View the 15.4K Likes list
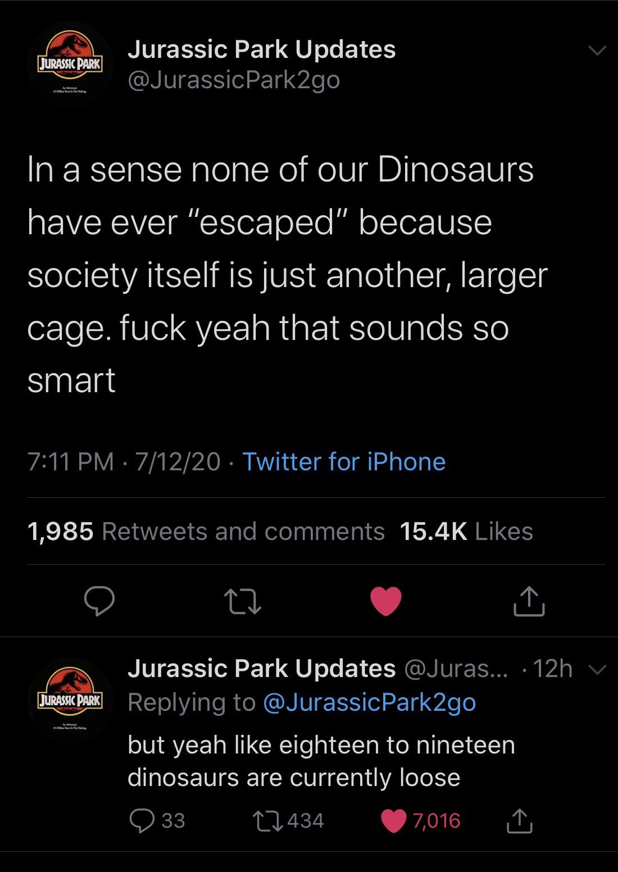This screenshot has height=872, width=618. click(466, 532)
